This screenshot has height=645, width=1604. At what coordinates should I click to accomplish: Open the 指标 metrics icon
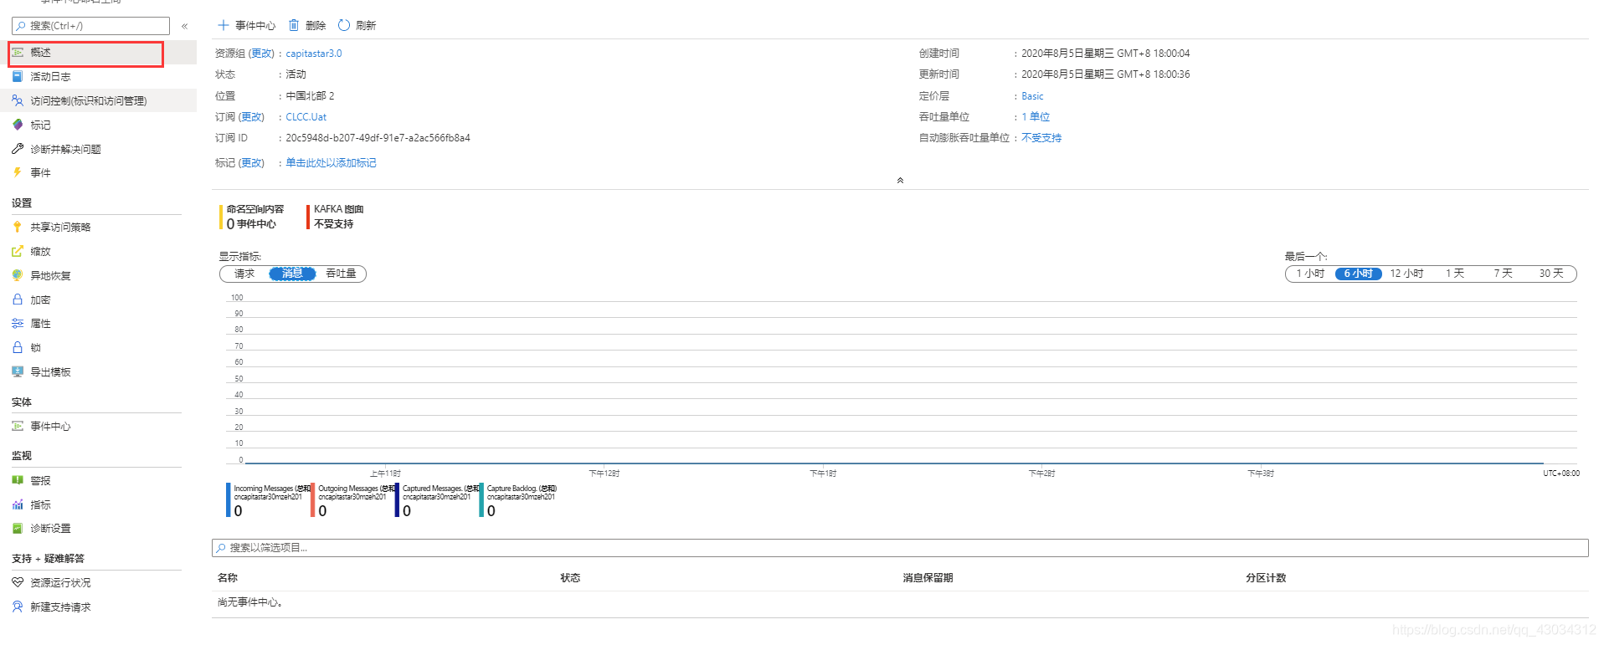pyautogui.click(x=18, y=504)
